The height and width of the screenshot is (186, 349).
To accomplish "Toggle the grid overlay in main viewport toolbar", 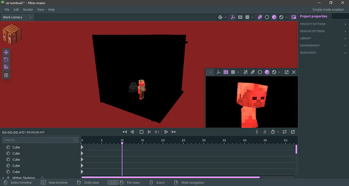I will [x=247, y=17].
